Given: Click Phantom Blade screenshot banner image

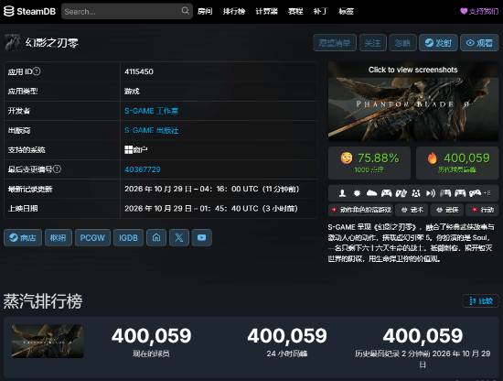Looking at the screenshot, I should [413, 102].
